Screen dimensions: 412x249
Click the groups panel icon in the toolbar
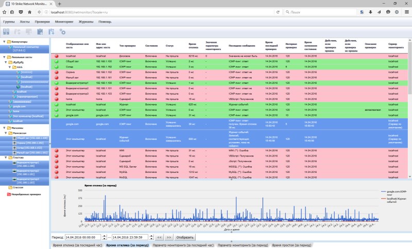6,32
